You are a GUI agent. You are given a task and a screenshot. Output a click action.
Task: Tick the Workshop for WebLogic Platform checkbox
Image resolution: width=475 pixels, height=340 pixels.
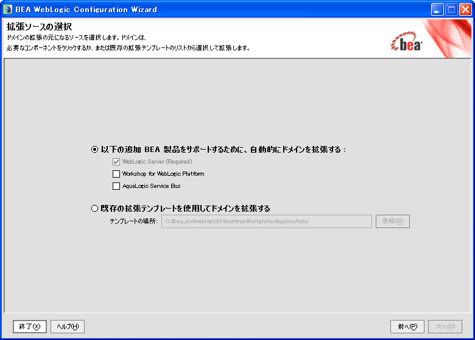pos(116,174)
